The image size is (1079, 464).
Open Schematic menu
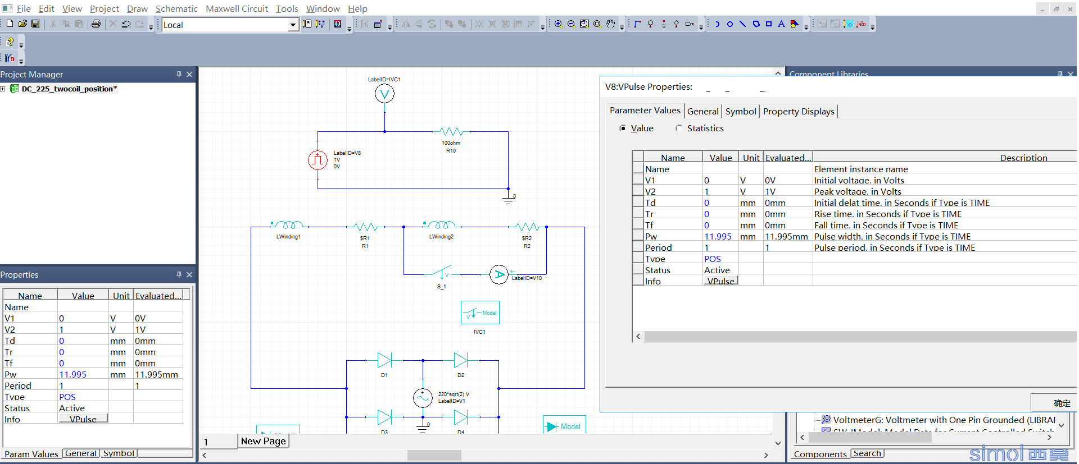tap(176, 8)
